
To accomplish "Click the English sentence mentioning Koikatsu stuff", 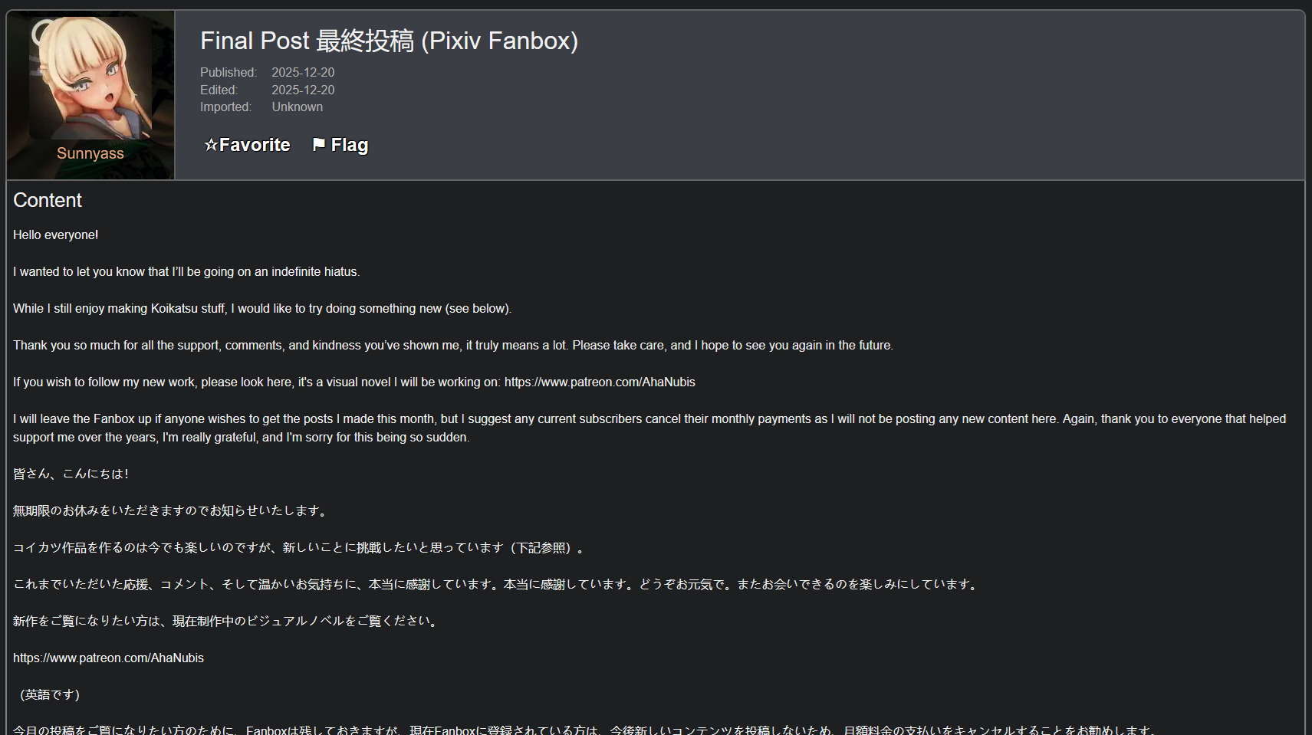I will coord(262,308).
